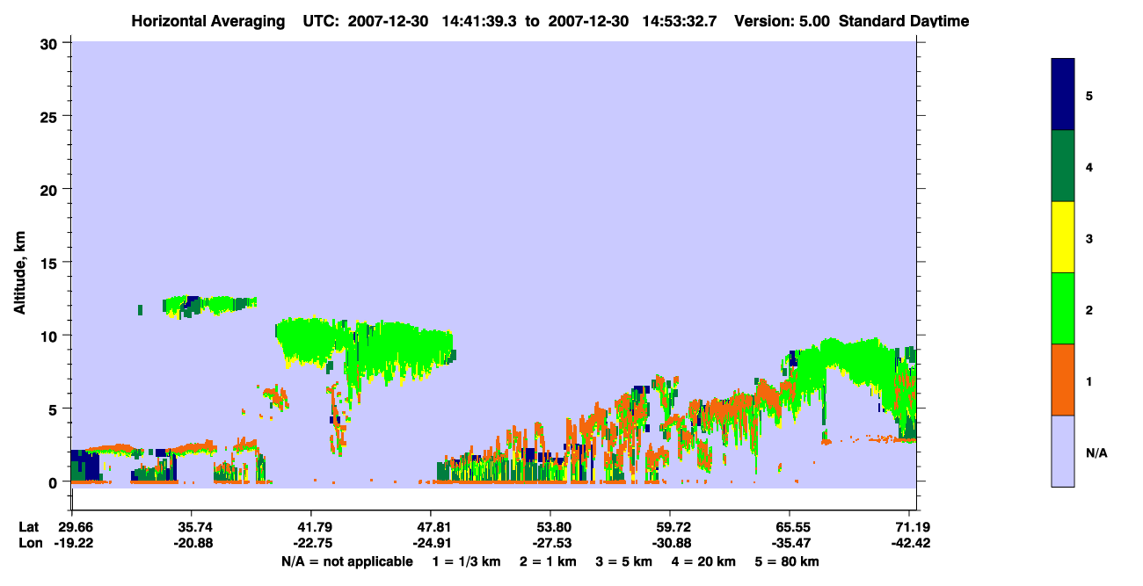Image resolution: width=1143 pixels, height=586 pixels.
Task: Click the longitude value -24.91
Action: 431,543
